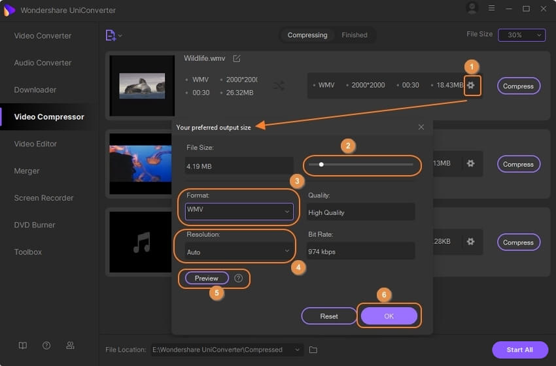Expand the Resolution Auto dropdown
Image resolution: width=556 pixels, height=366 pixels.
click(x=239, y=252)
